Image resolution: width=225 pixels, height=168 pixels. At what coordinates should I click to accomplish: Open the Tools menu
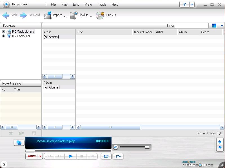coord(102,4)
